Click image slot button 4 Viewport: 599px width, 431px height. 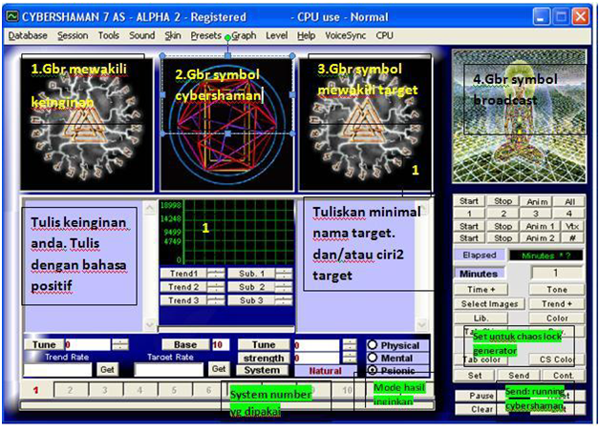point(569,214)
